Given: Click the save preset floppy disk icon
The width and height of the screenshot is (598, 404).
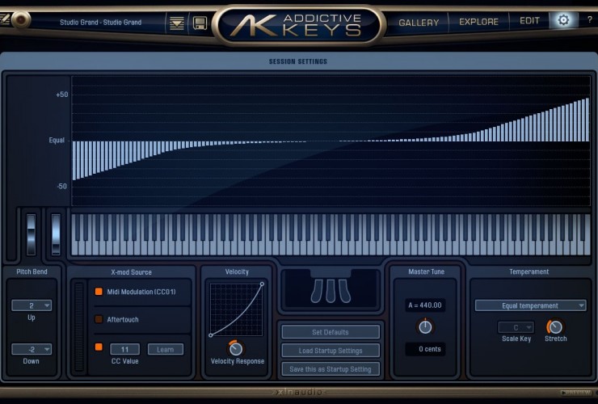Looking at the screenshot, I should pyautogui.click(x=200, y=23).
